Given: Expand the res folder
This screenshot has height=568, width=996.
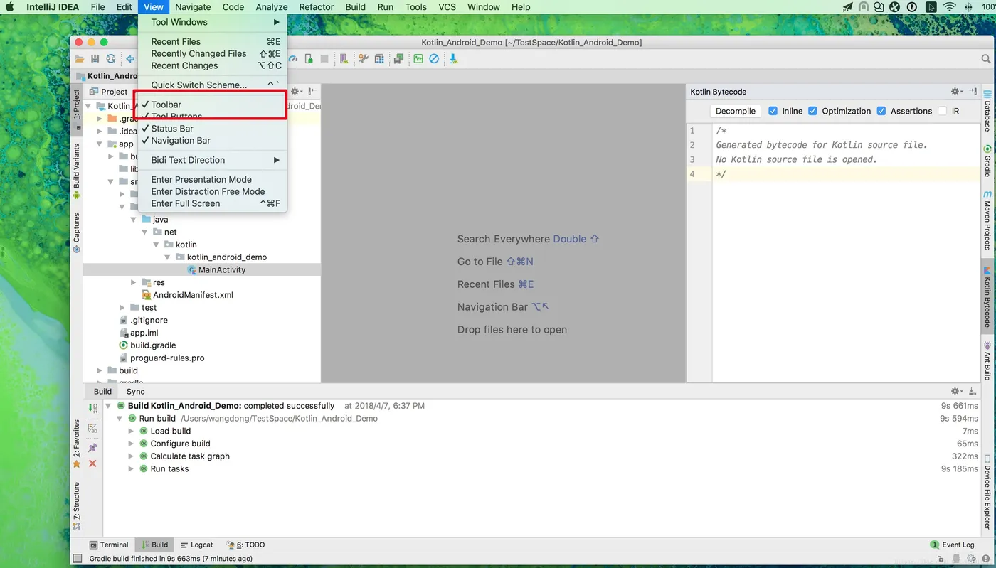Looking at the screenshot, I should pyautogui.click(x=134, y=282).
